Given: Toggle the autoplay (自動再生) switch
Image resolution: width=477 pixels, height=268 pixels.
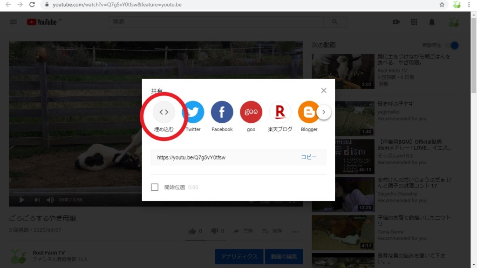Looking at the screenshot, I should (x=452, y=45).
